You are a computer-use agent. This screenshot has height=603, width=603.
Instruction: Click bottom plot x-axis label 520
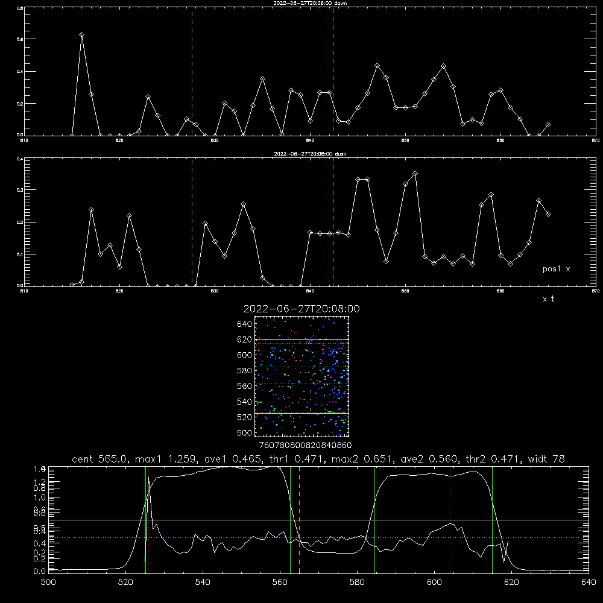click(125, 582)
